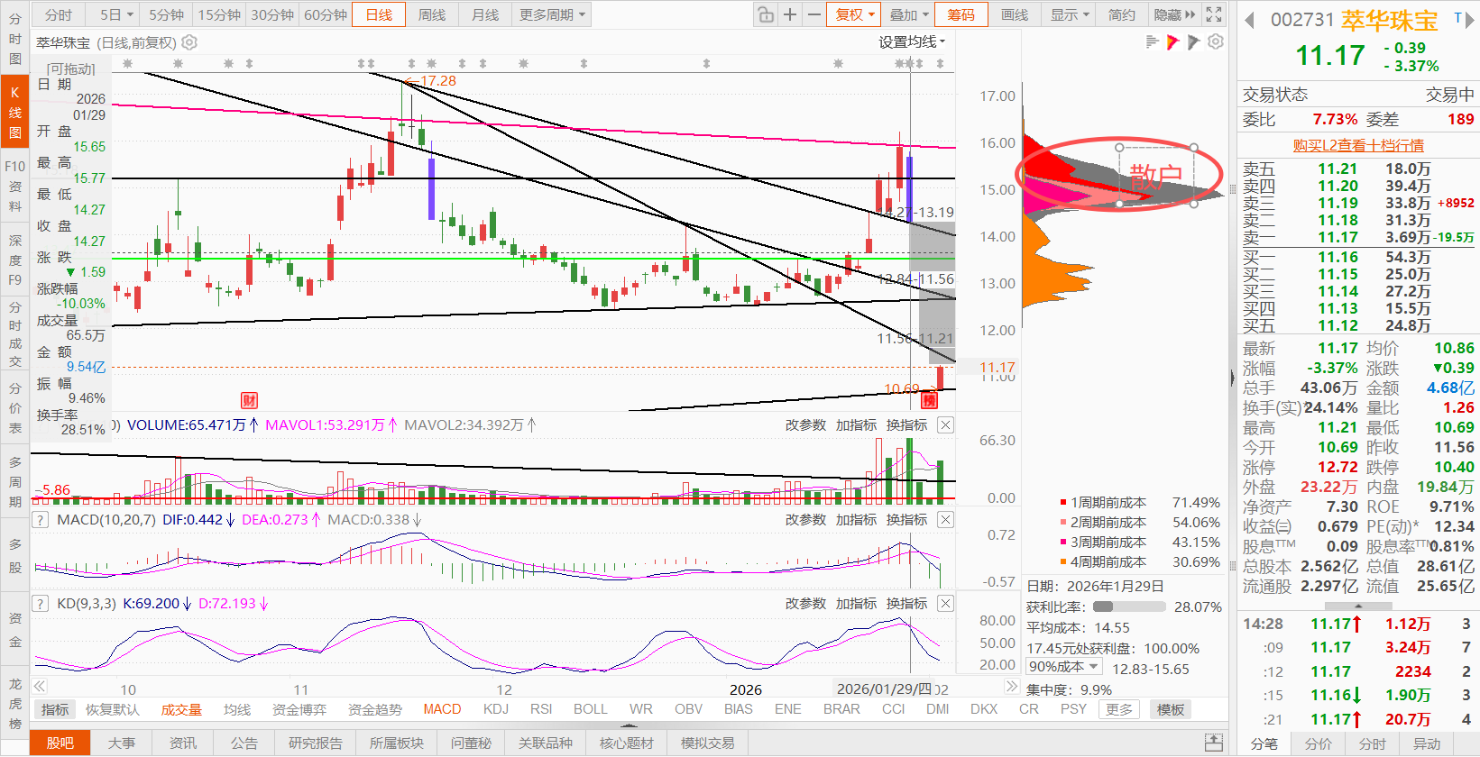Open chip distribution settings gear icon

pyautogui.click(x=1216, y=42)
